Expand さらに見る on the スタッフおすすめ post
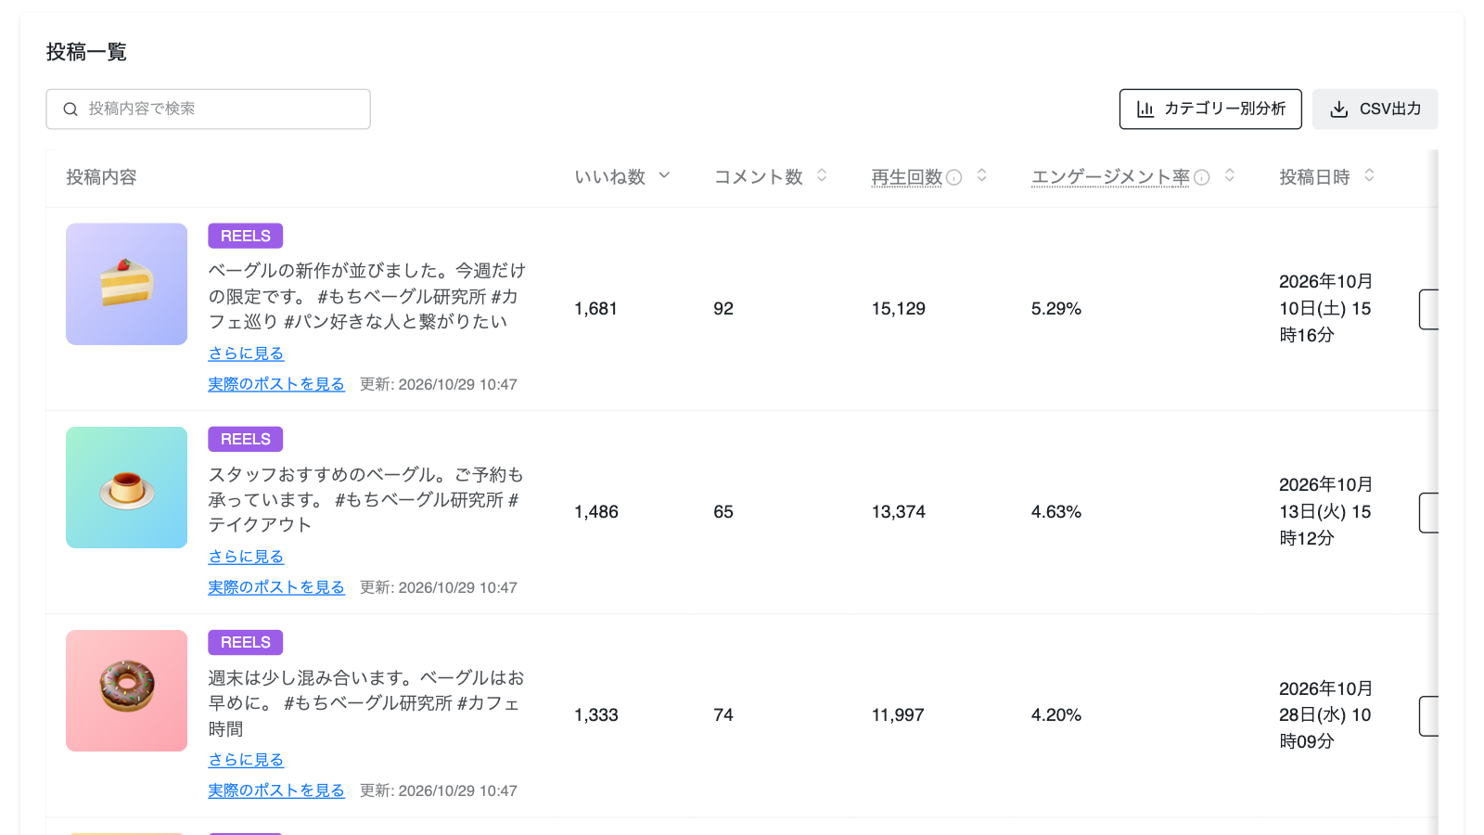 [x=246, y=557]
